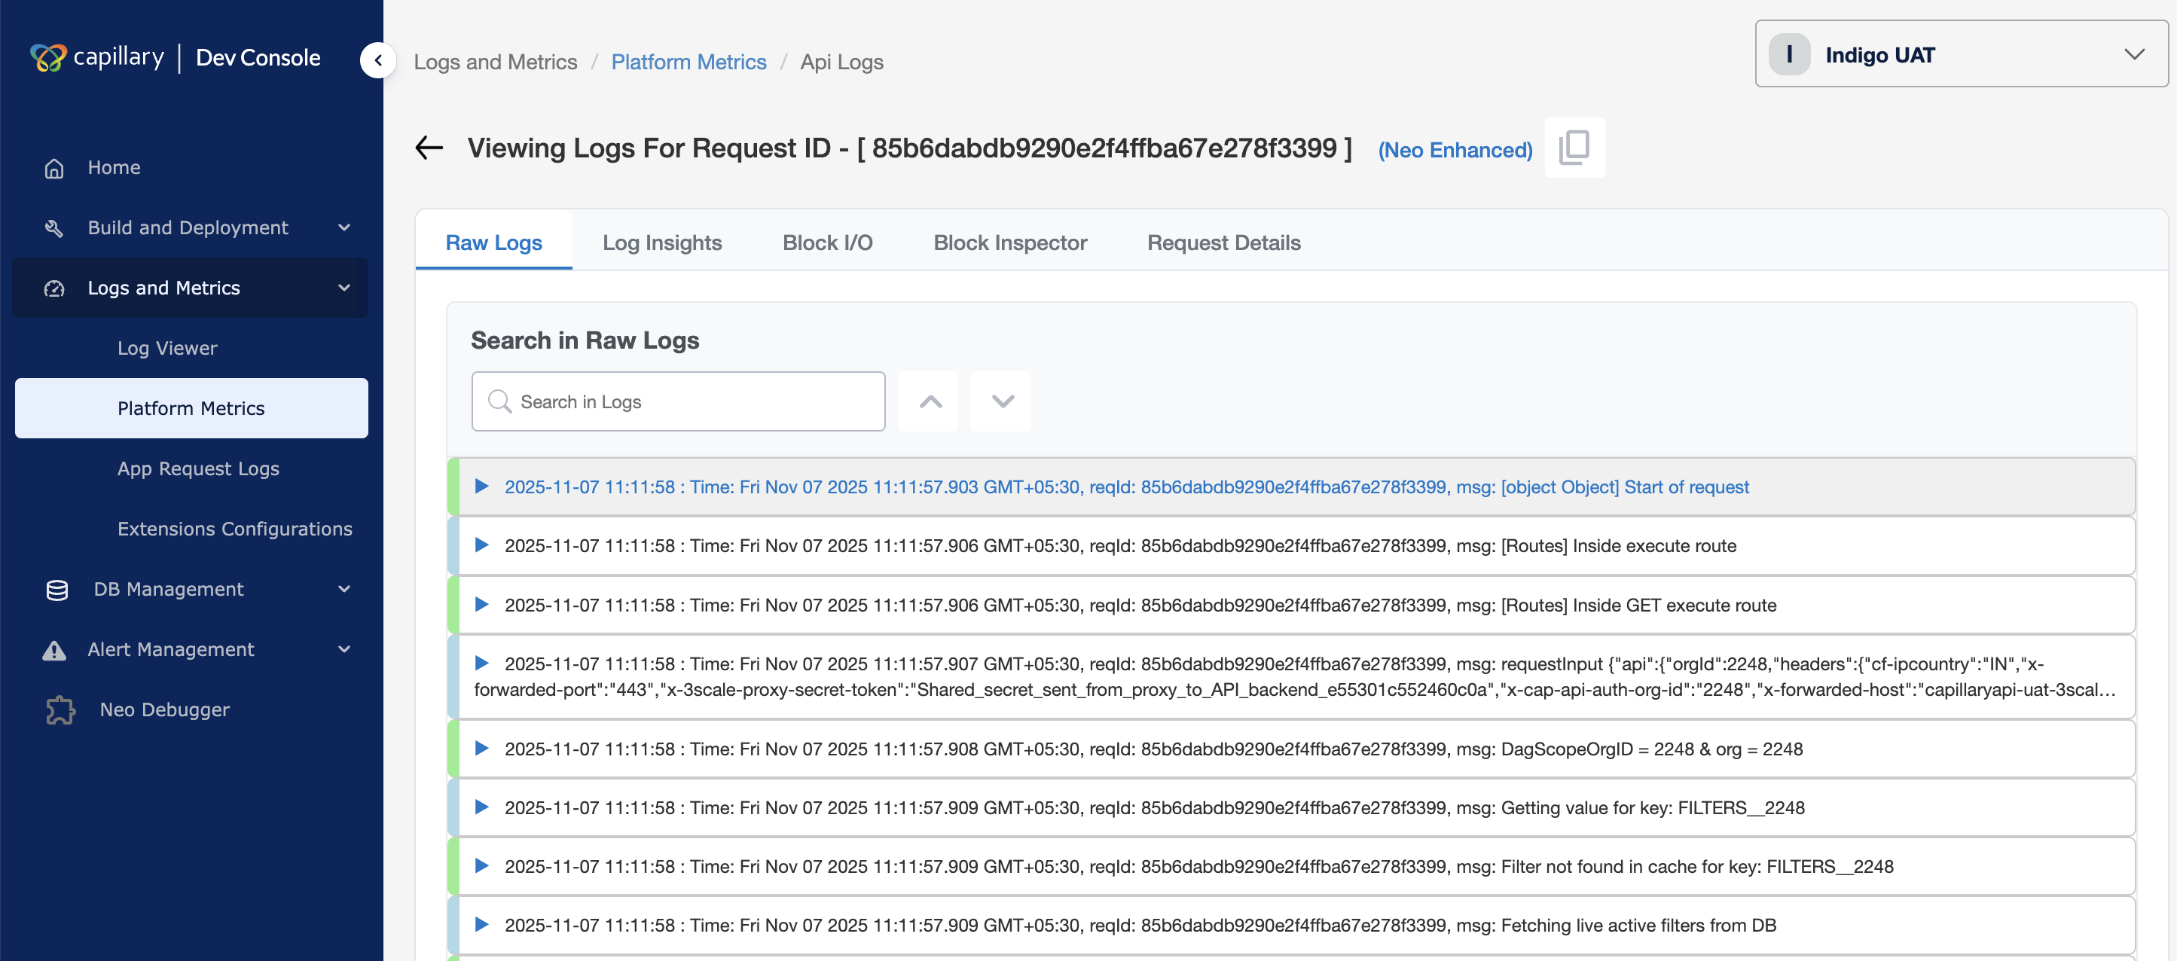Click the Neo Debugger puzzle icon

[x=60, y=709]
